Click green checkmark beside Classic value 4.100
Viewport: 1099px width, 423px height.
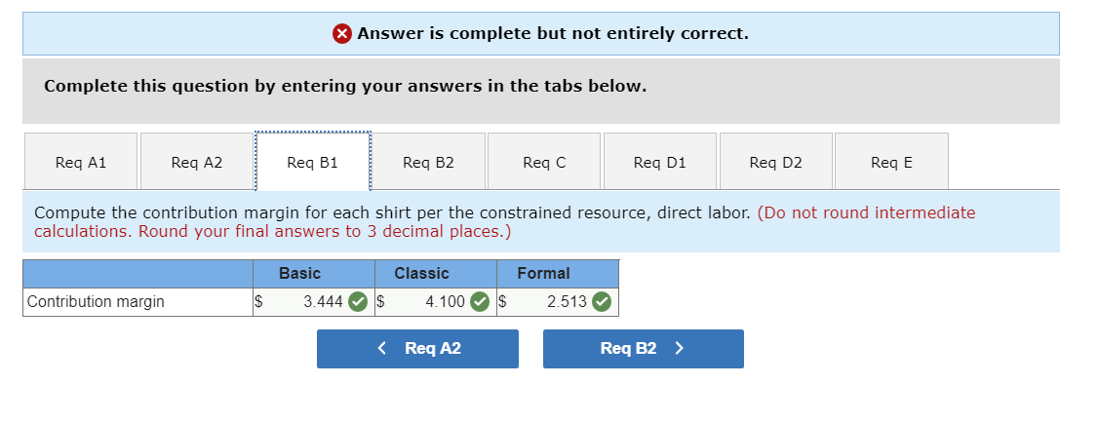tap(480, 302)
